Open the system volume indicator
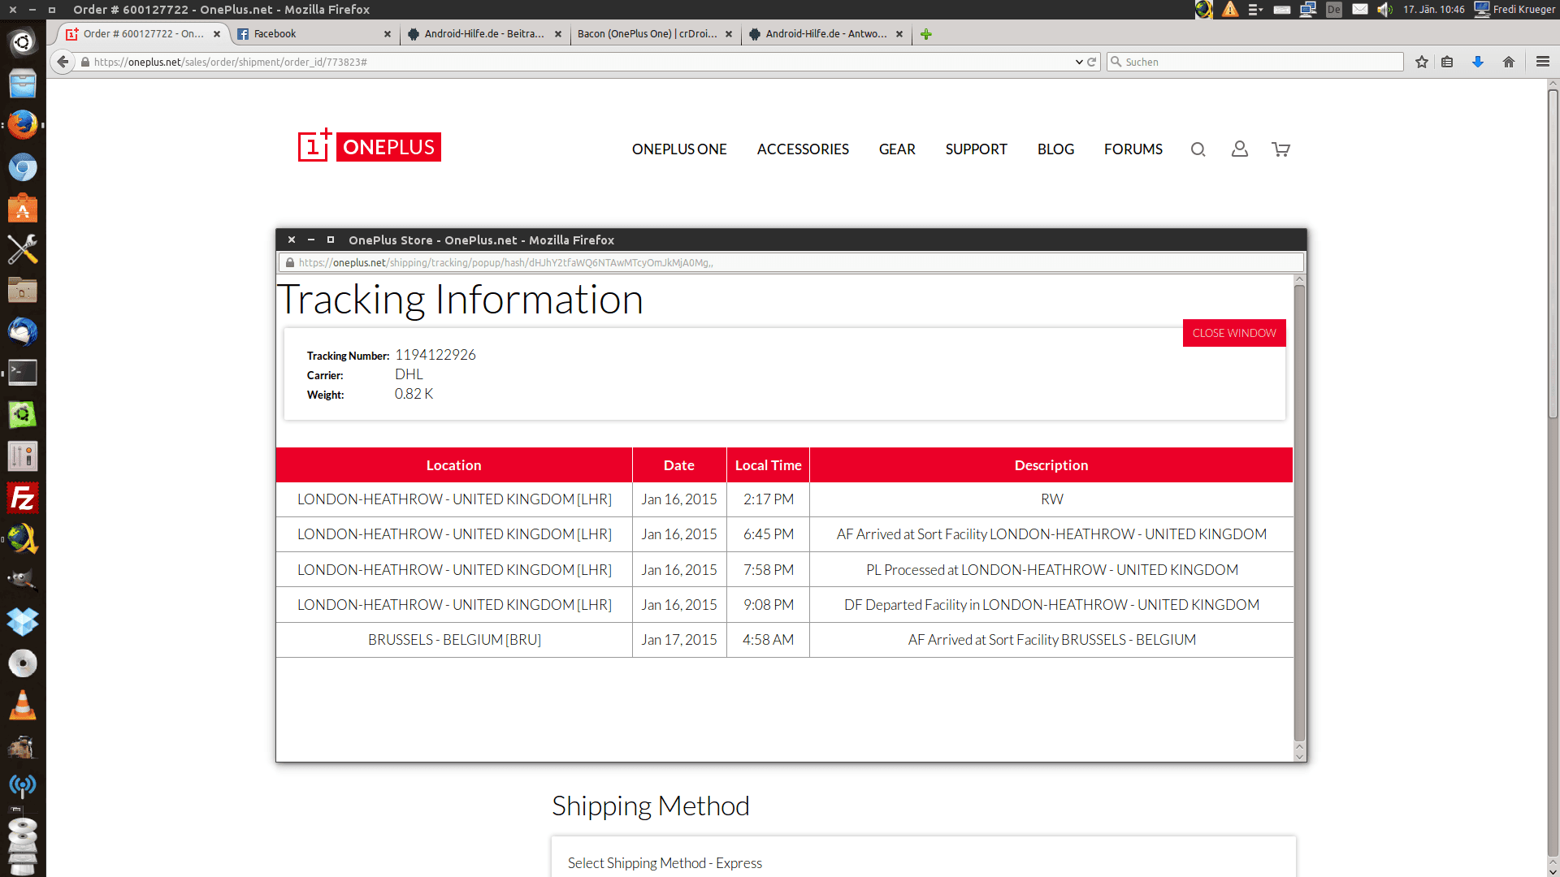Viewport: 1560px width, 877px height. 1385,10
